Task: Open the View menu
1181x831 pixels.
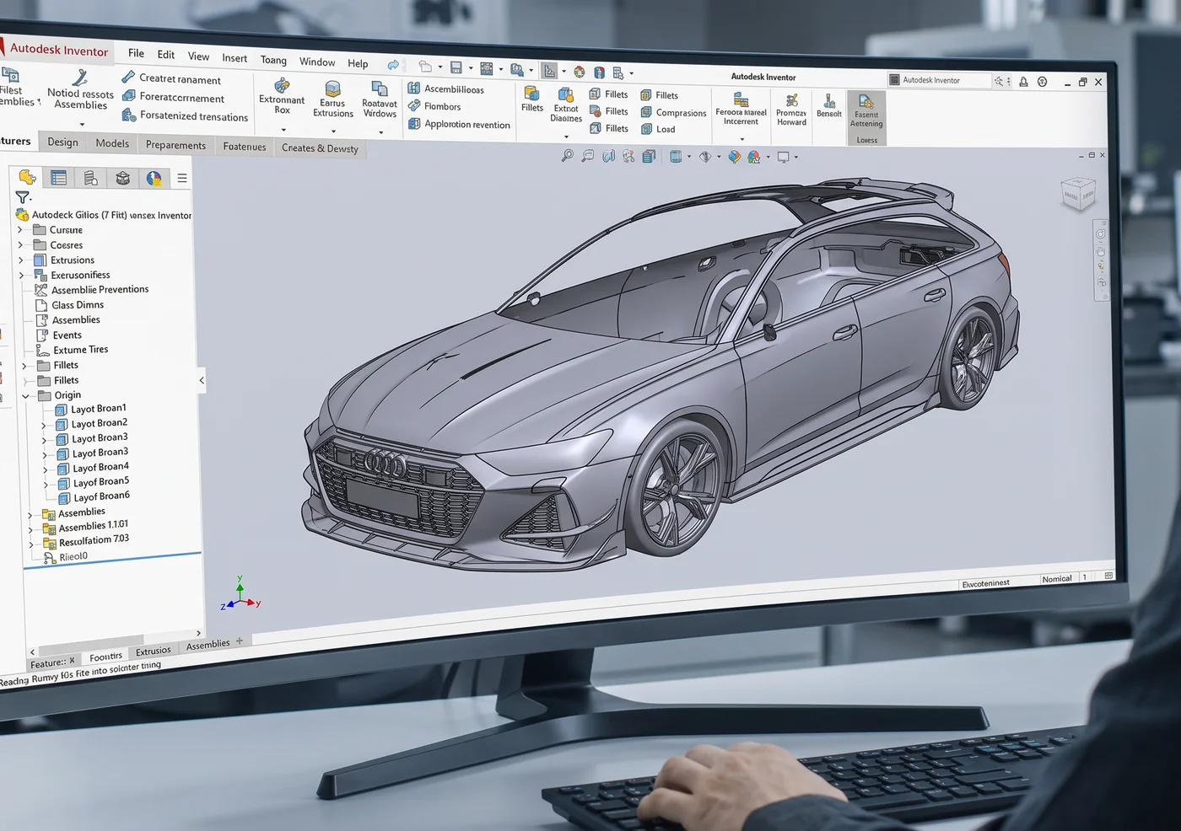Action: click(198, 56)
